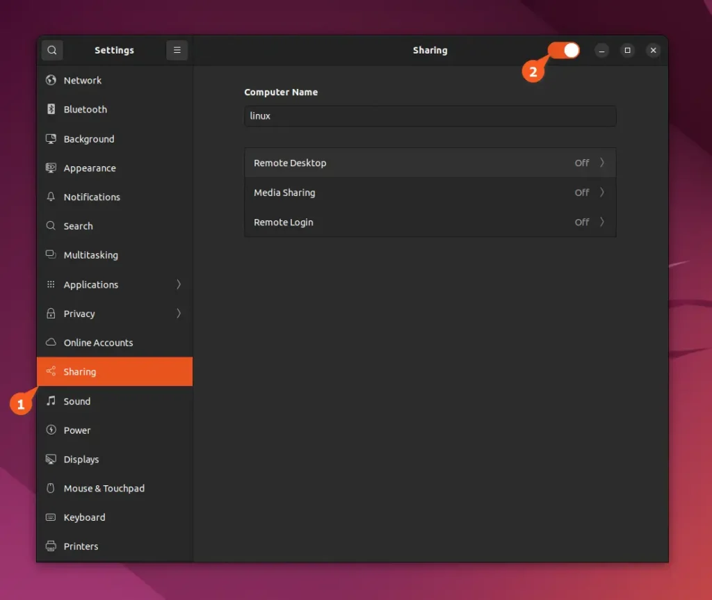Viewport: 712px width, 600px height.
Task: Go to Online Accounts settings
Action: pos(98,343)
